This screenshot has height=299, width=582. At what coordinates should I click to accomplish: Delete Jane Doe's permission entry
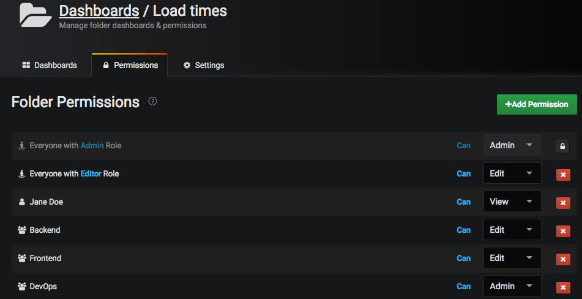(562, 203)
